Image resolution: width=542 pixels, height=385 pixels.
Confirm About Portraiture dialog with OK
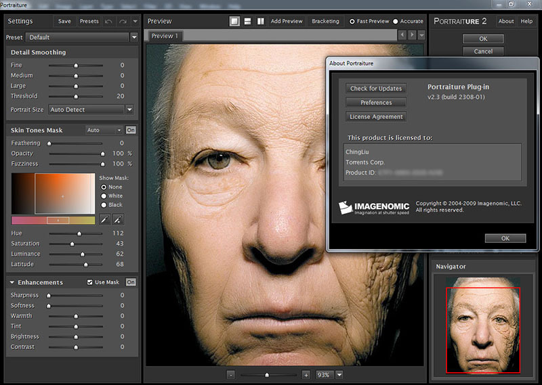tap(505, 238)
